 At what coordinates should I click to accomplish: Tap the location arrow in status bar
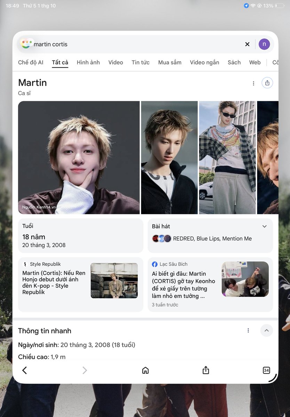246,6
